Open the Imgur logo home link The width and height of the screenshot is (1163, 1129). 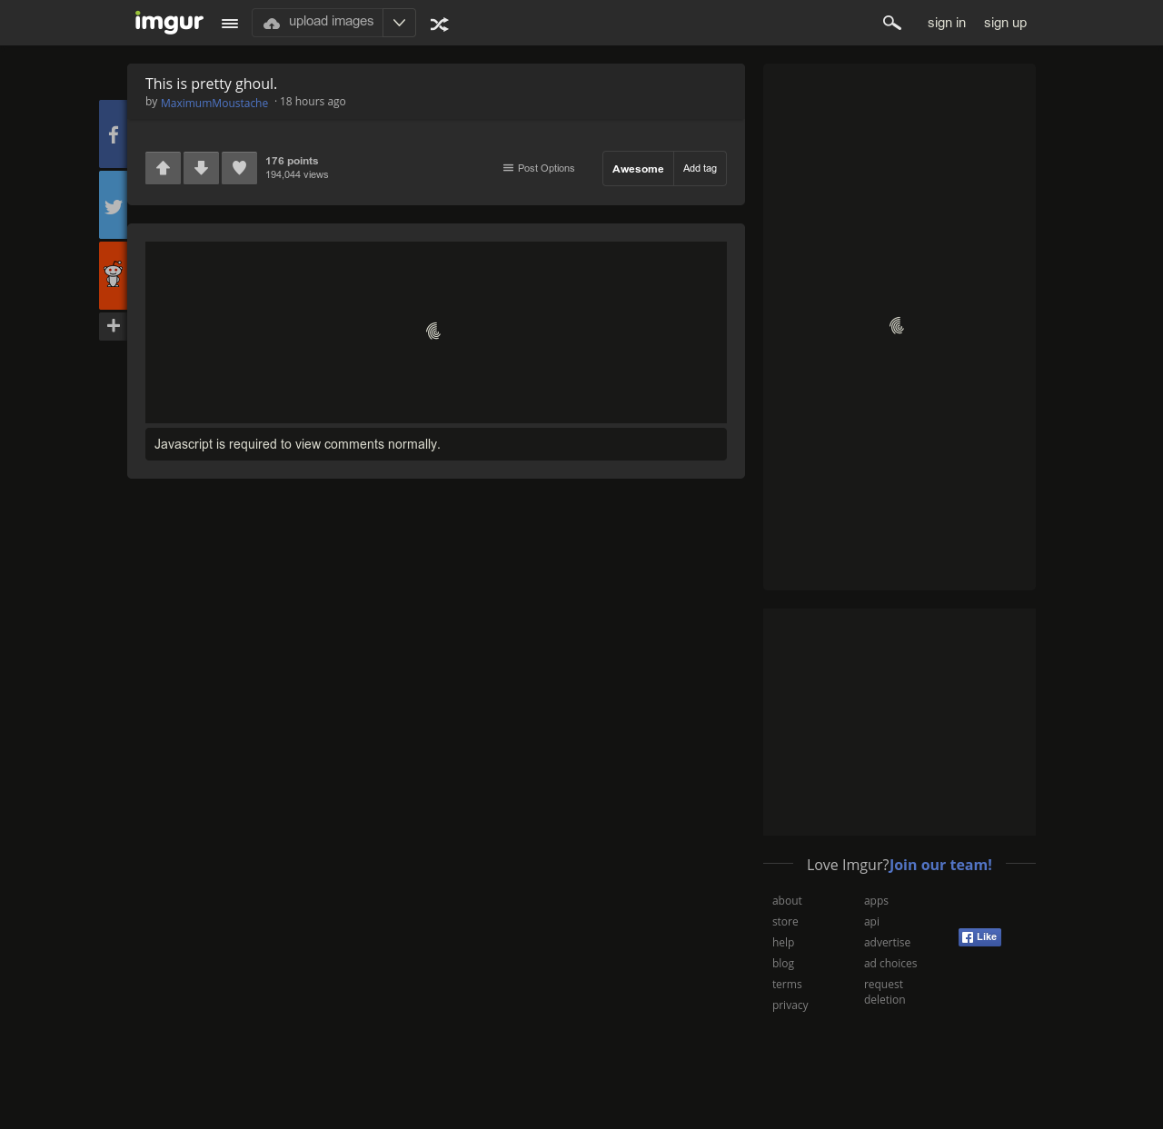(169, 22)
